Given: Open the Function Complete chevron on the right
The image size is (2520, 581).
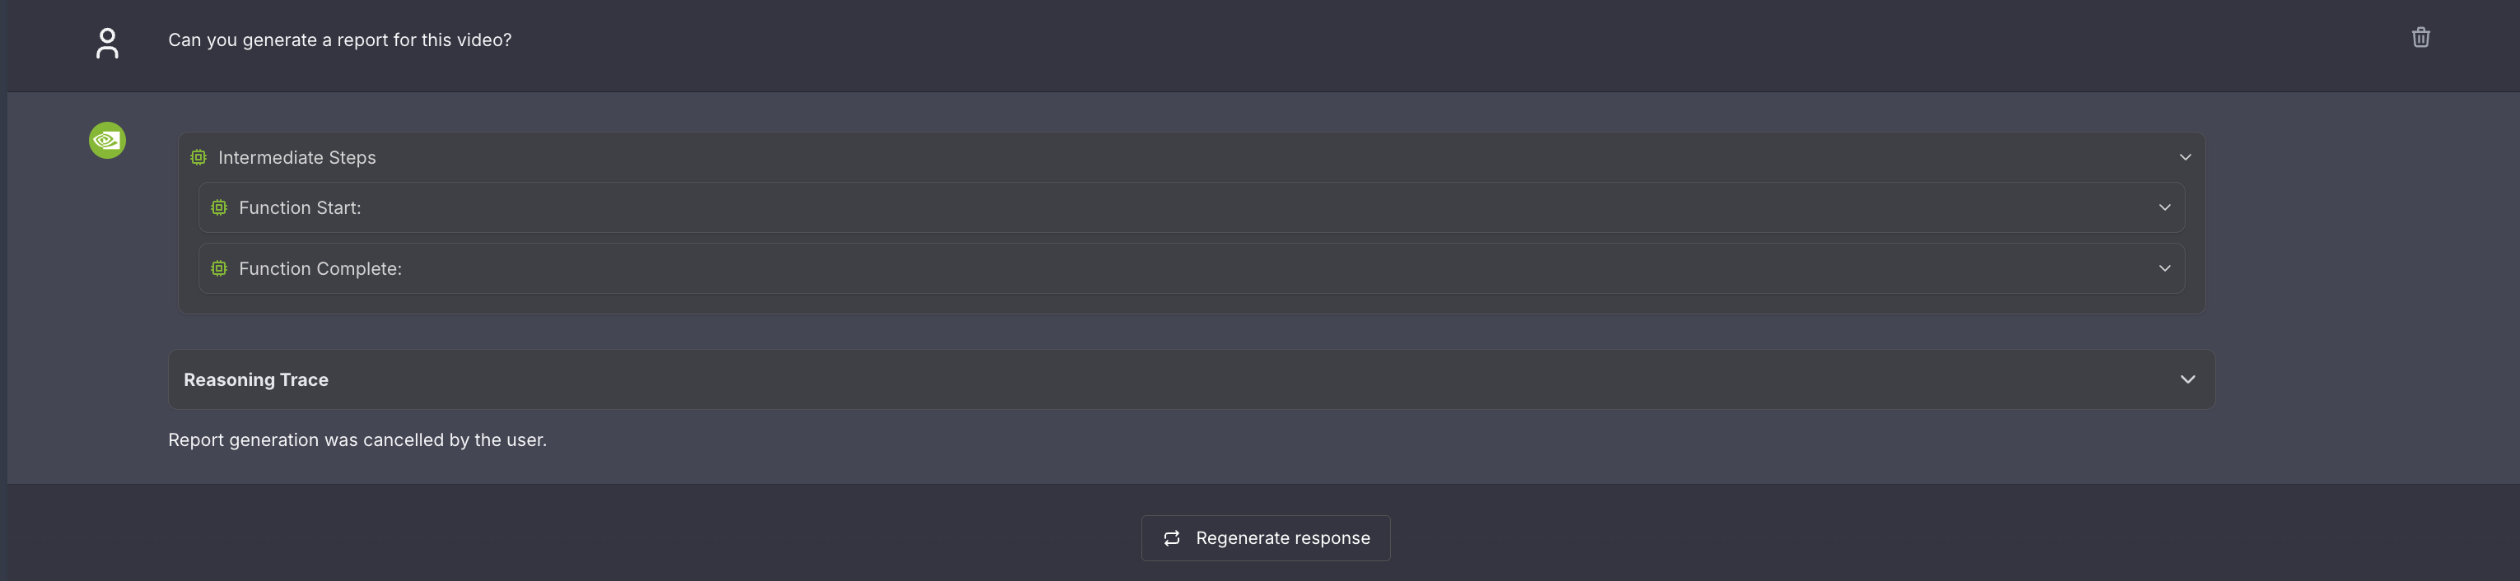Looking at the screenshot, I should click(2165, 268).
